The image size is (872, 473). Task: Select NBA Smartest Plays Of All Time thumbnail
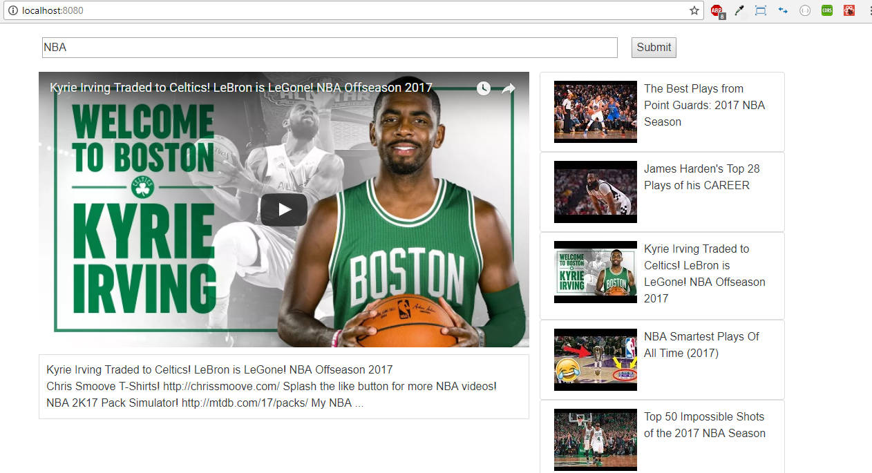tap(596, 360)
